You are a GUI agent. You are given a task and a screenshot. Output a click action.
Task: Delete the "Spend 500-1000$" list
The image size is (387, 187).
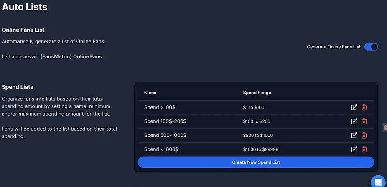(x=364, y=135)
